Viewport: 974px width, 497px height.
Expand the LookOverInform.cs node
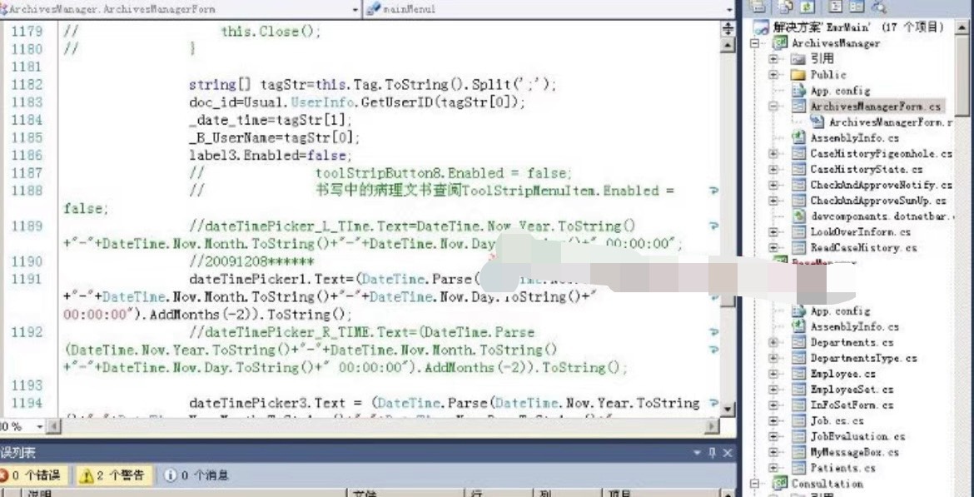click(774, 231)
